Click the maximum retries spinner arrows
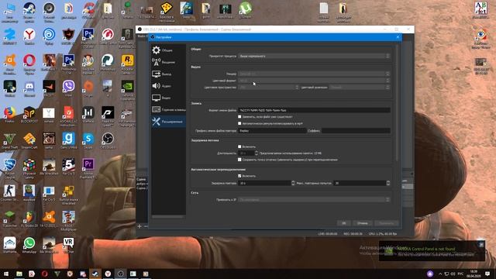This screenshot has height=279, width=496. [388, 183]
